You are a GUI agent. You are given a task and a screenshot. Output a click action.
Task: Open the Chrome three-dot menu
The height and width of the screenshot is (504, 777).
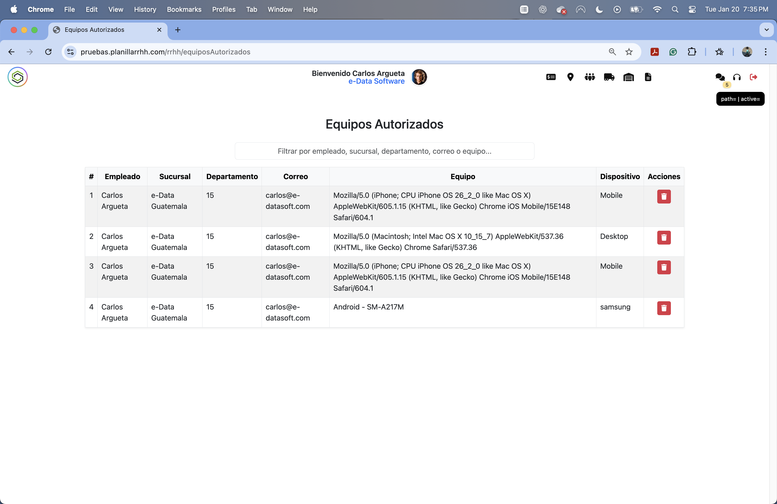tap(766, 52)
